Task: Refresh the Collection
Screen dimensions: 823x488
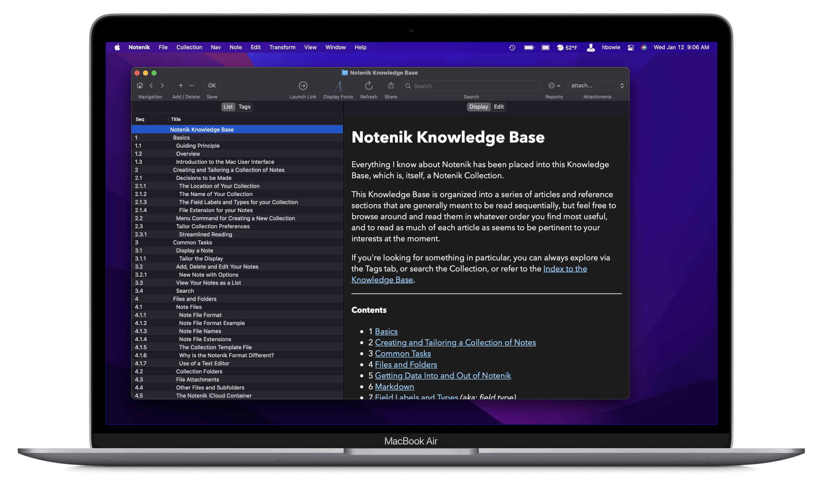Action: coord(368,85)
